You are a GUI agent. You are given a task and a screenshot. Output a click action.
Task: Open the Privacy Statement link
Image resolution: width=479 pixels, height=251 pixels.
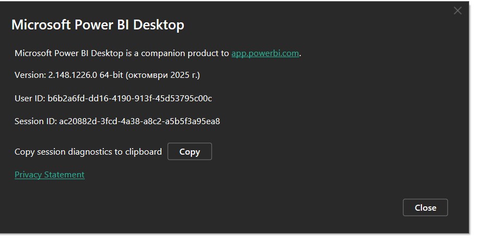(x=49, y=175)
